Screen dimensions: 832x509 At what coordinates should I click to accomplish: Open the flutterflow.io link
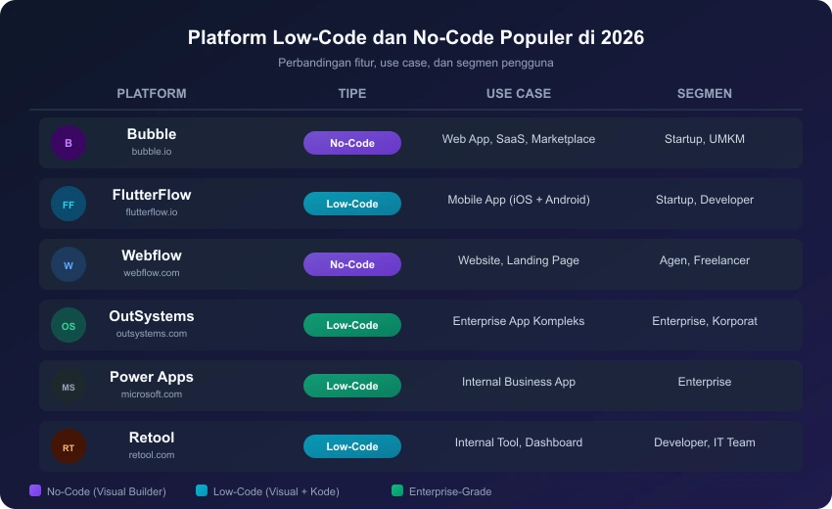152,211
